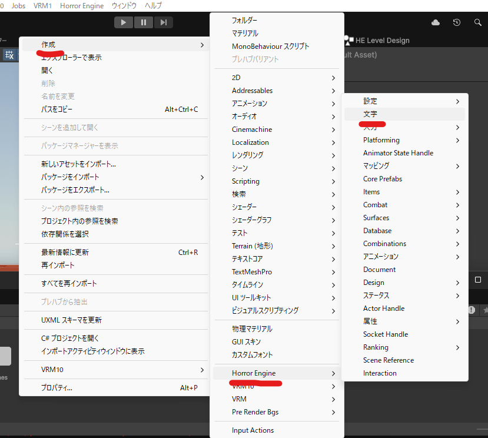
Task: Create an Actor Handle
Action: (404, 308)
